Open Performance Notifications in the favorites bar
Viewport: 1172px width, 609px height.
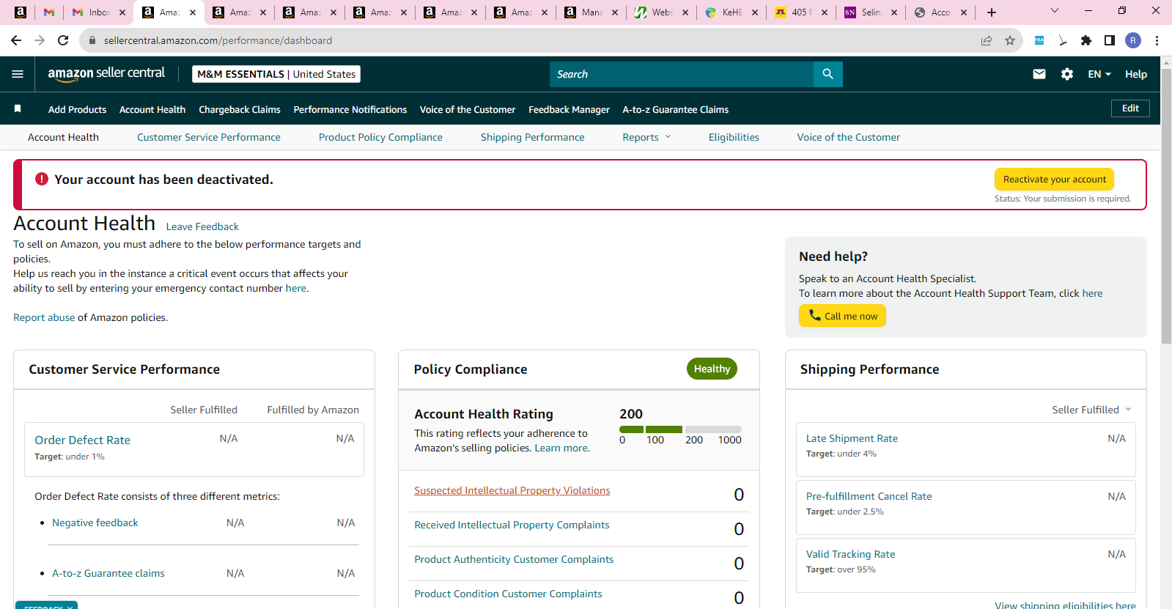point(350,109)
